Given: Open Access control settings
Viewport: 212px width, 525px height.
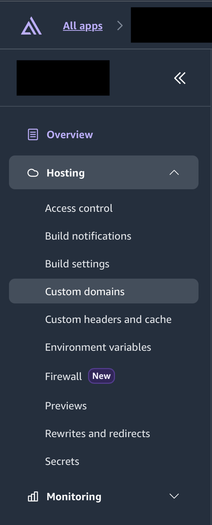Looking at the screenshot, I should point(79,208).
